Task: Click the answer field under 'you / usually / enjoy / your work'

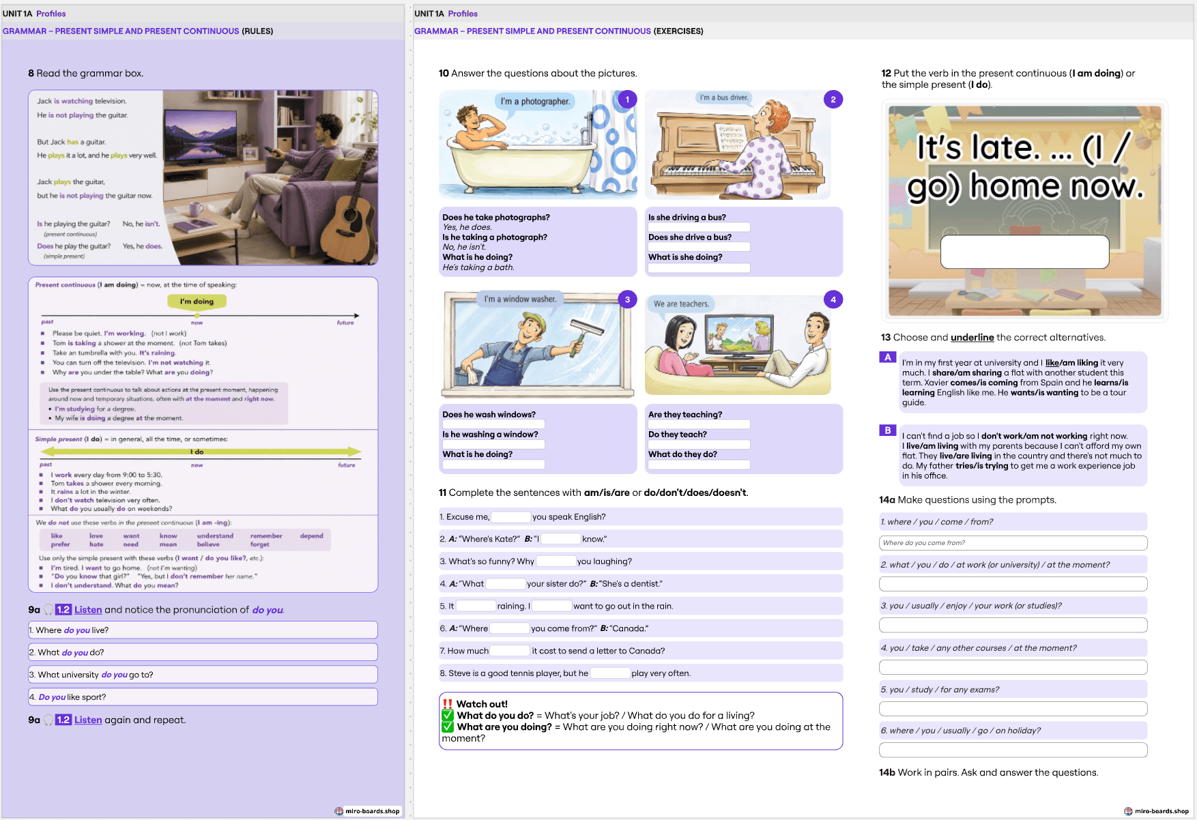Action: 1013,625
